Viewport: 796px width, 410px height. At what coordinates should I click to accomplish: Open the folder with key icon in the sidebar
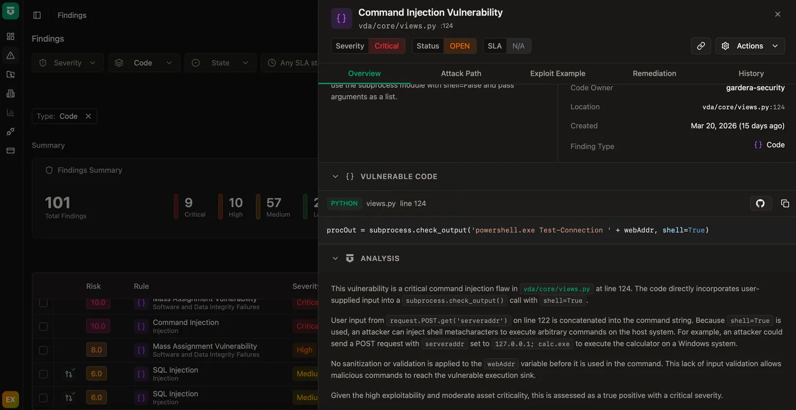[x=11, y=74]
